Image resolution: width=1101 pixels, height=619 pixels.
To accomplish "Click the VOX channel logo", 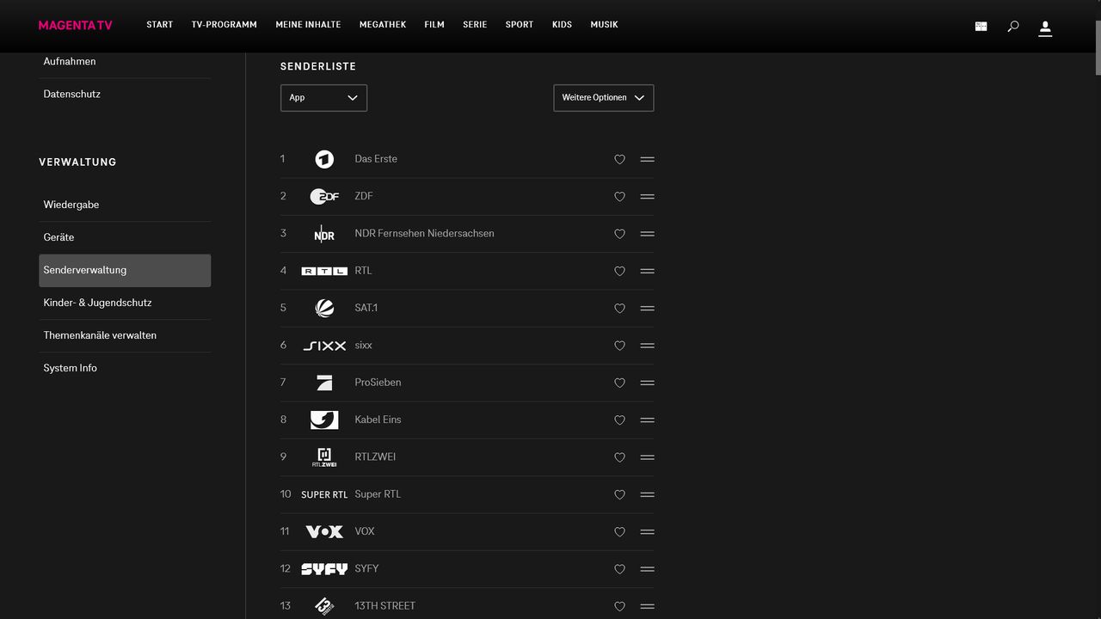I will coord(324,531).
